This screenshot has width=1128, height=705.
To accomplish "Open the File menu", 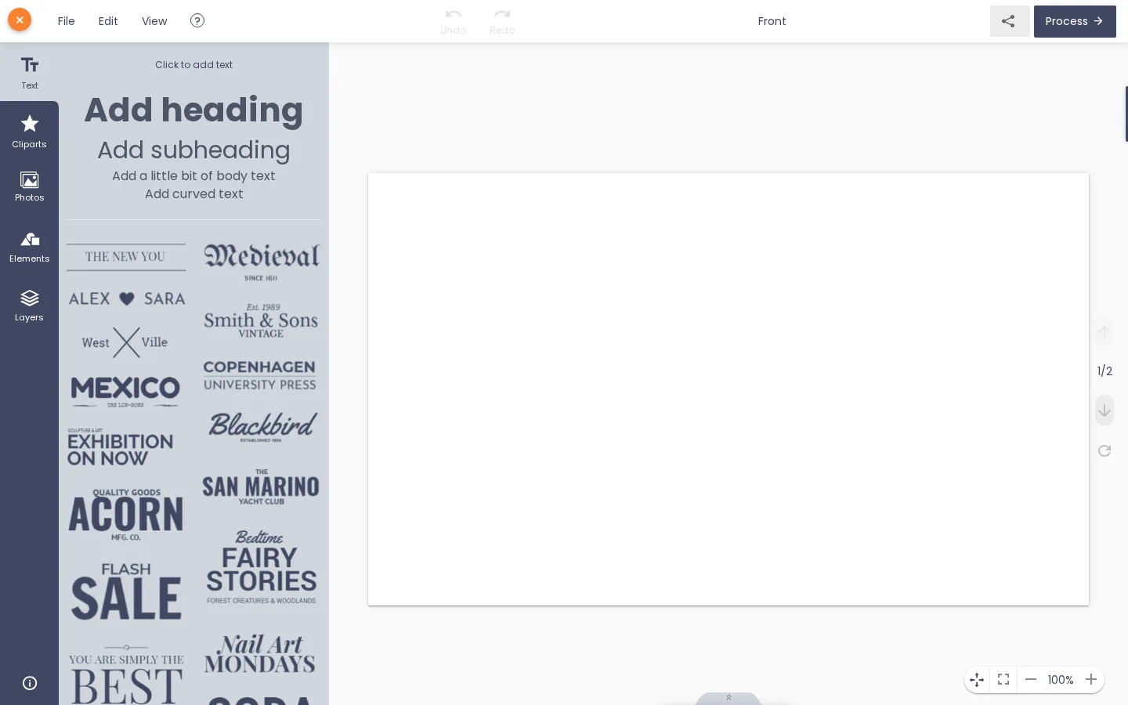I will point(67,21).
